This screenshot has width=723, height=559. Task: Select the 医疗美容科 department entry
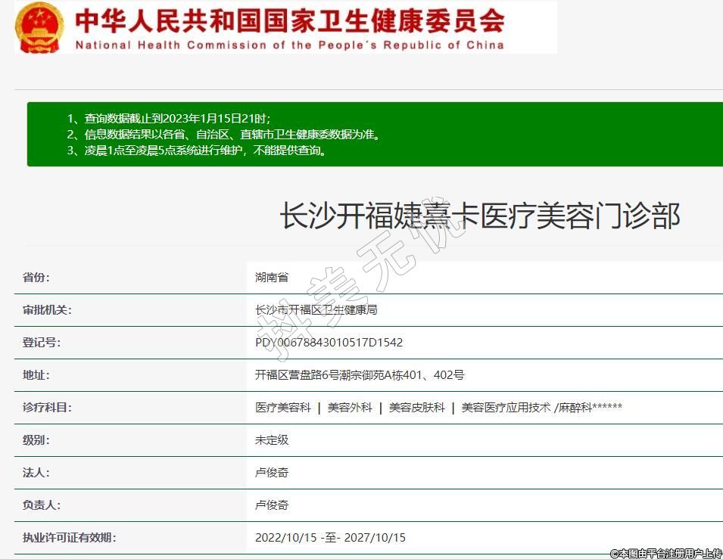point(283,408)
